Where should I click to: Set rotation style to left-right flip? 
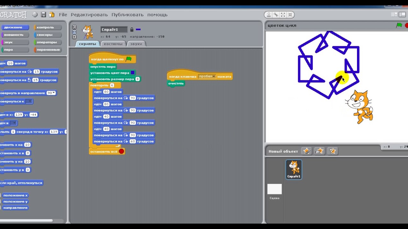[74, 32]
